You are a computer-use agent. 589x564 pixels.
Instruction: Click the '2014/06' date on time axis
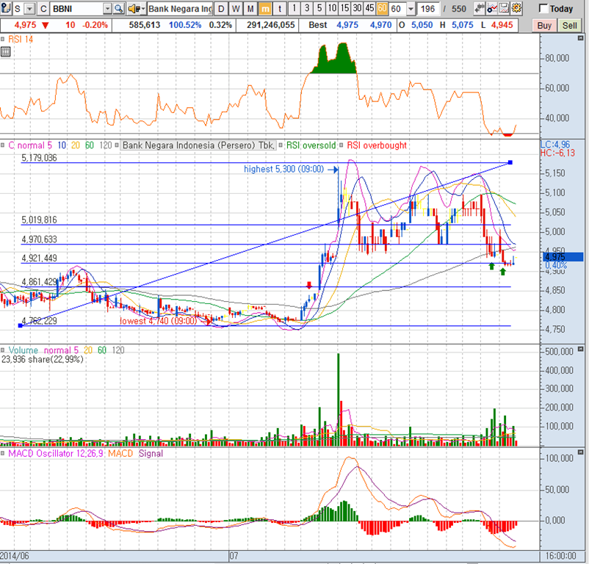click(15, 556)
